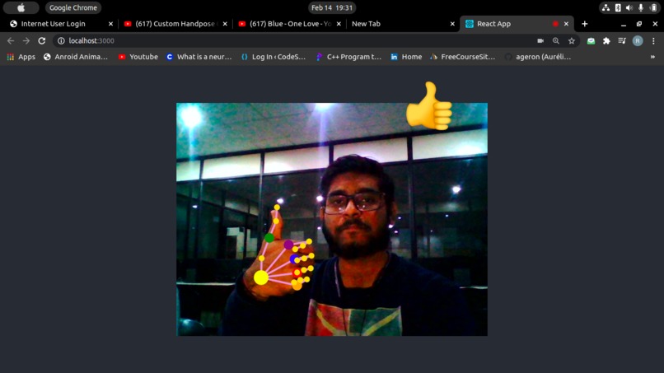The width and height of the screenshot is (664, 373).
Task: Open the Activities logo in top bar
Action: pyautogui.click(x=21, y=7)
